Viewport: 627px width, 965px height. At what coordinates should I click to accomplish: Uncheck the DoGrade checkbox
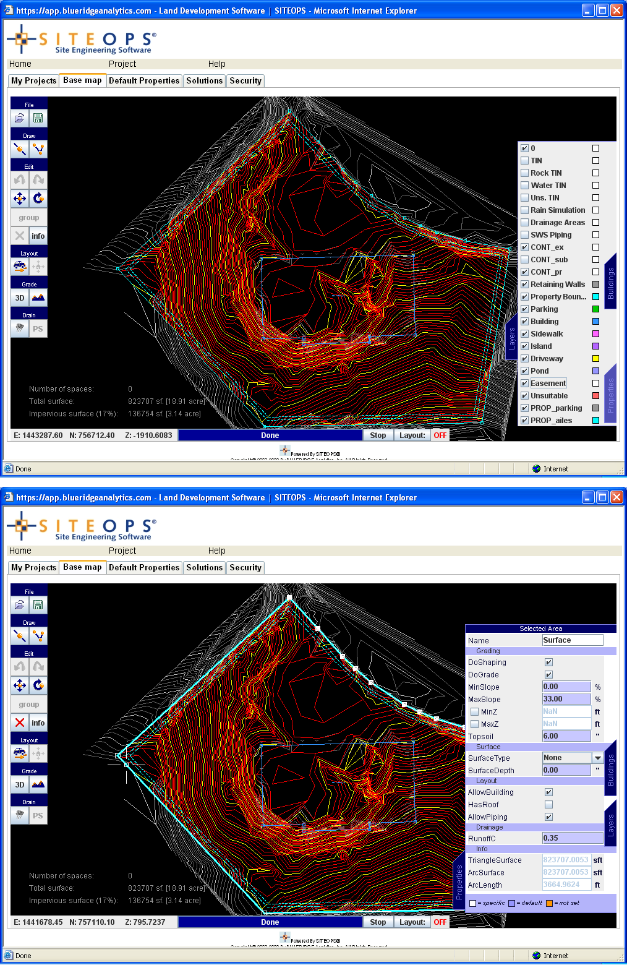click(x=548, y=675)
